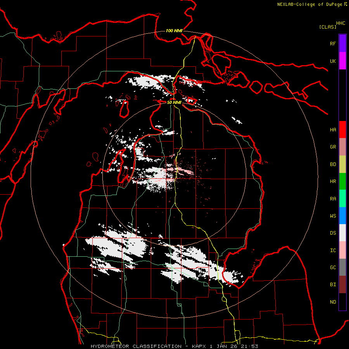Viewport: 349px width, 349px height.
Task: Click the DS legend label
Action: pyautogui.click(x=333, y=233)
